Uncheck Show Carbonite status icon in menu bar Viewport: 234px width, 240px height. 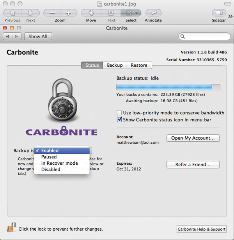click(119, 119)
